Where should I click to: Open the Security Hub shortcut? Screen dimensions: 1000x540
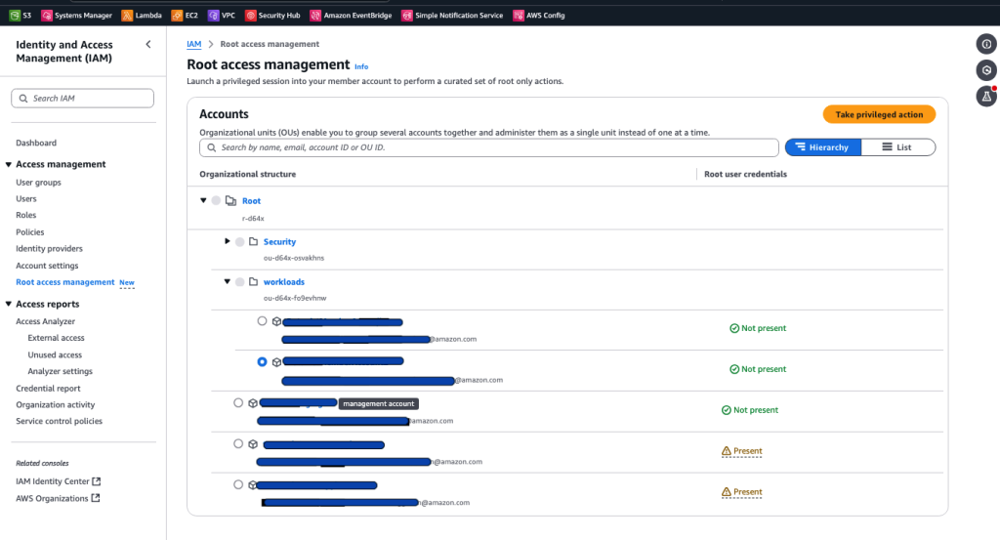(272, 16)
